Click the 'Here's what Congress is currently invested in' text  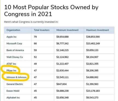(x=31, y=22)
